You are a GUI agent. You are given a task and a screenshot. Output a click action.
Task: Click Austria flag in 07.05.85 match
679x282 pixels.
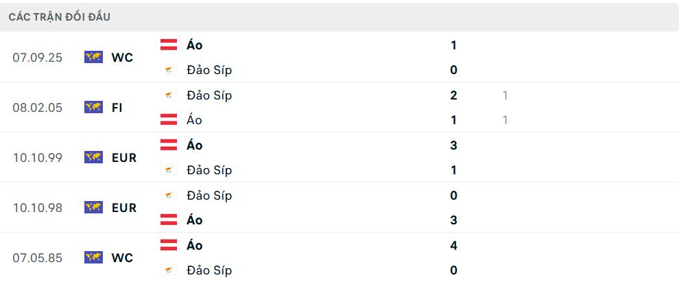[x=169, y=246]
